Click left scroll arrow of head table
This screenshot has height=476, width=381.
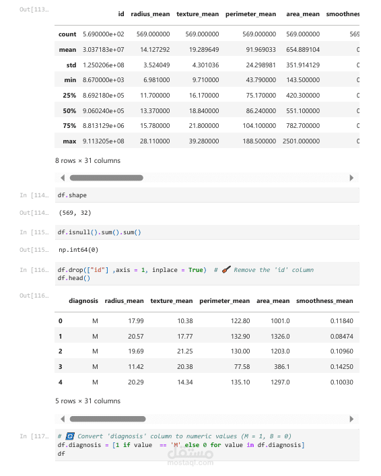point(63,419)
